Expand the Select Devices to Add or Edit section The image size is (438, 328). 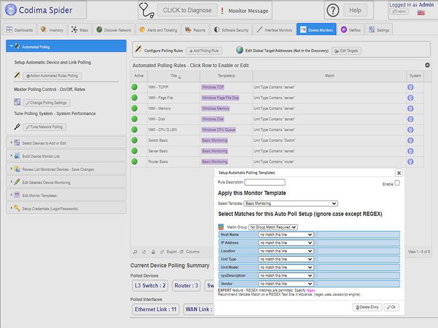[x=66, y=143]
